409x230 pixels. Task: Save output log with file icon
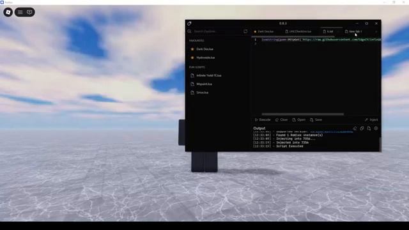369,128
